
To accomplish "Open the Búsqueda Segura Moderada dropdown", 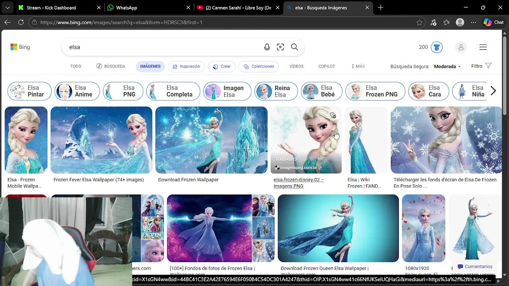I will coord(447,66).
